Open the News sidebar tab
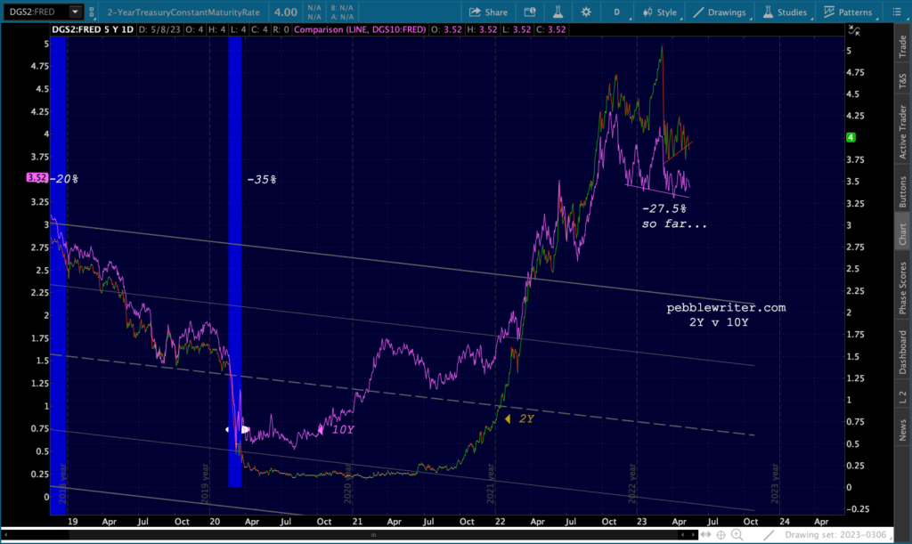912x544 pixels. coord(903,430)
